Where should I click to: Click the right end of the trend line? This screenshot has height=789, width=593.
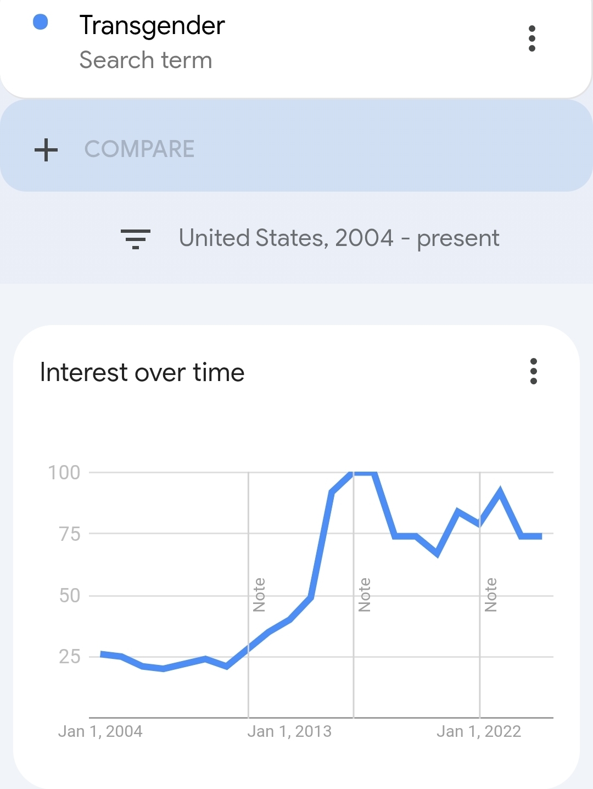(540, 536)
